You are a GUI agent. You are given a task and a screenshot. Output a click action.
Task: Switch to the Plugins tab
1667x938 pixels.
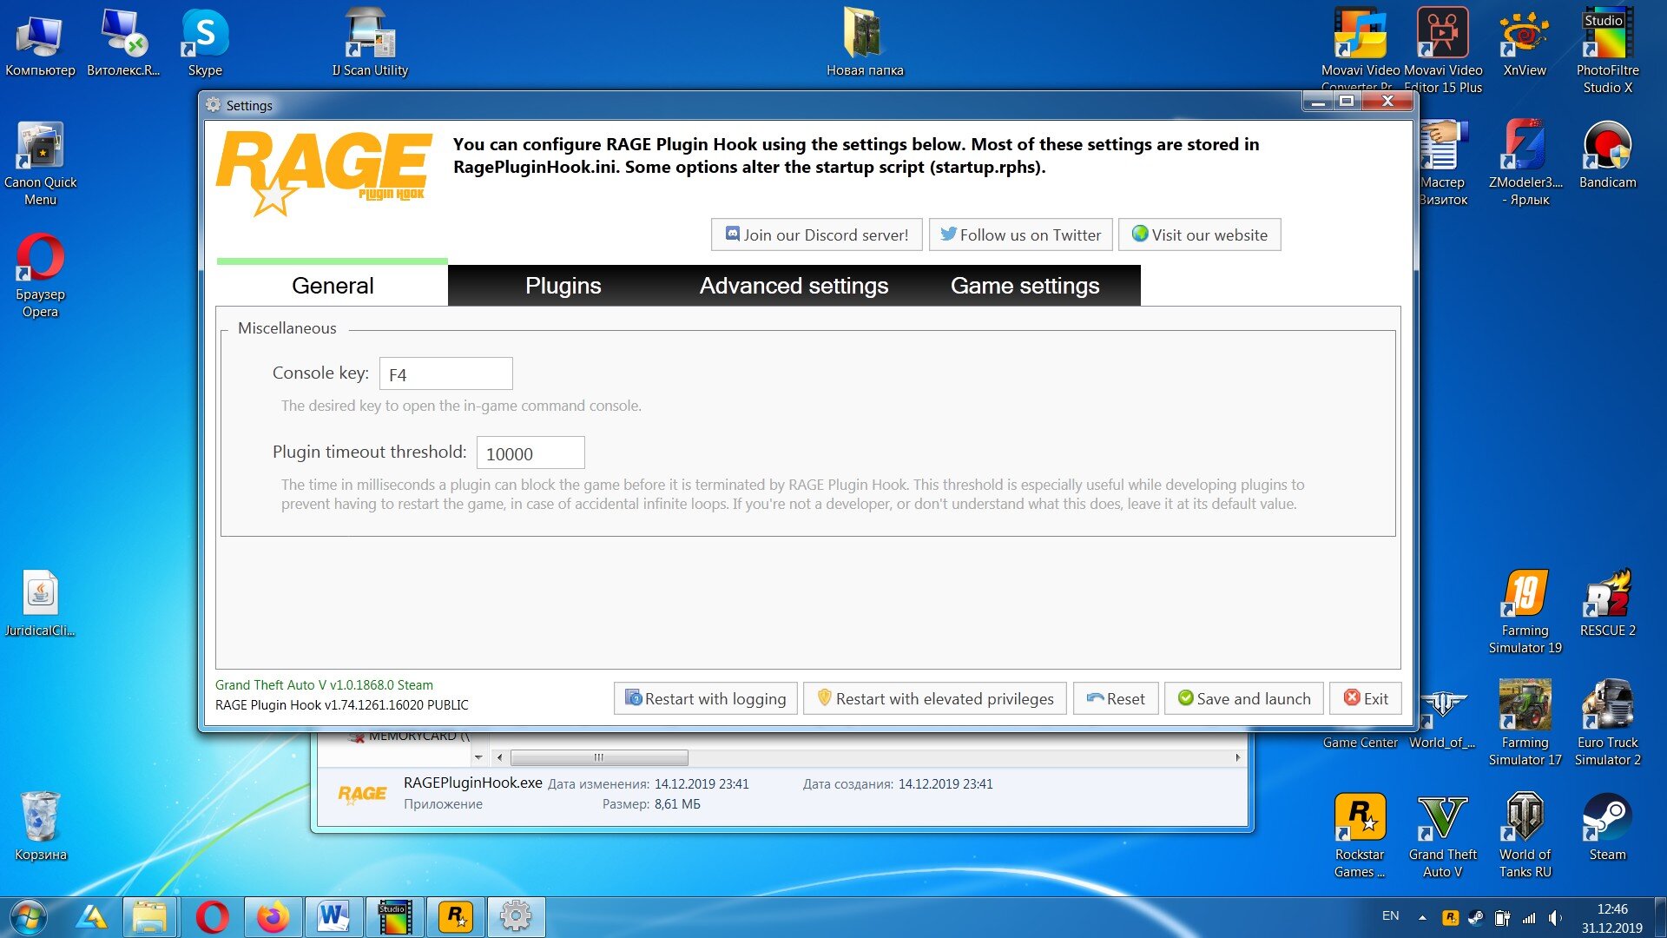563,286
